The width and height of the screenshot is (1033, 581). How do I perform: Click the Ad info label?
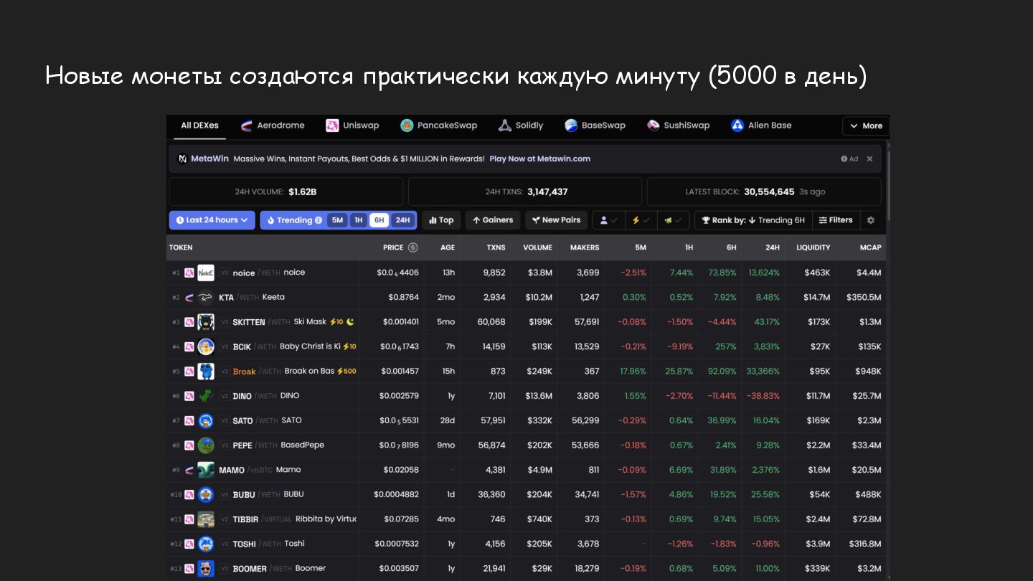click(849, 159)
